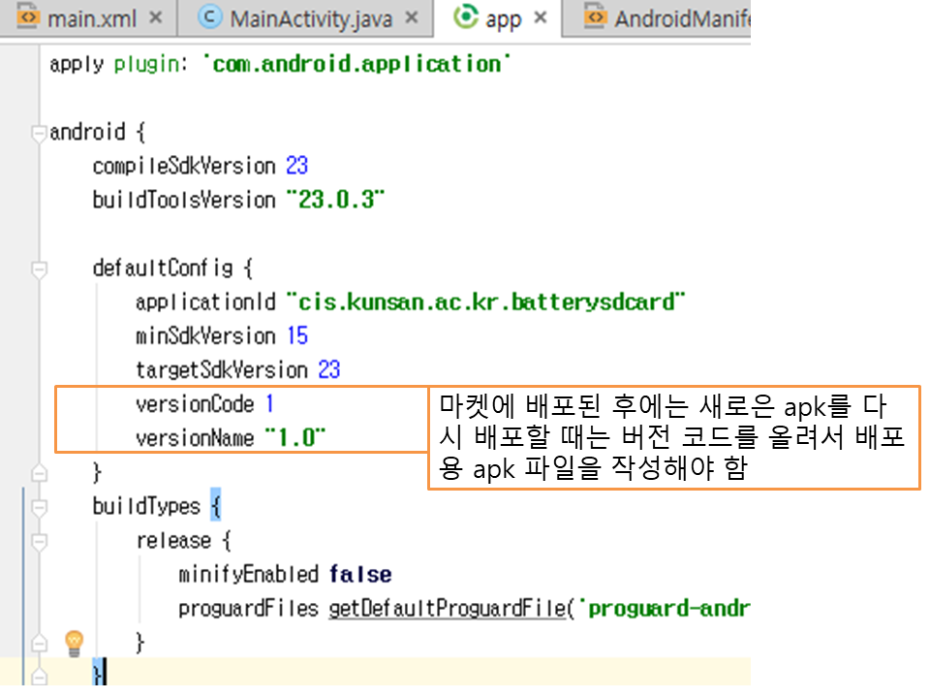Click the Gradle icon on the app tab
Viewport: 930px width, 698px height.
coord(467,17)
